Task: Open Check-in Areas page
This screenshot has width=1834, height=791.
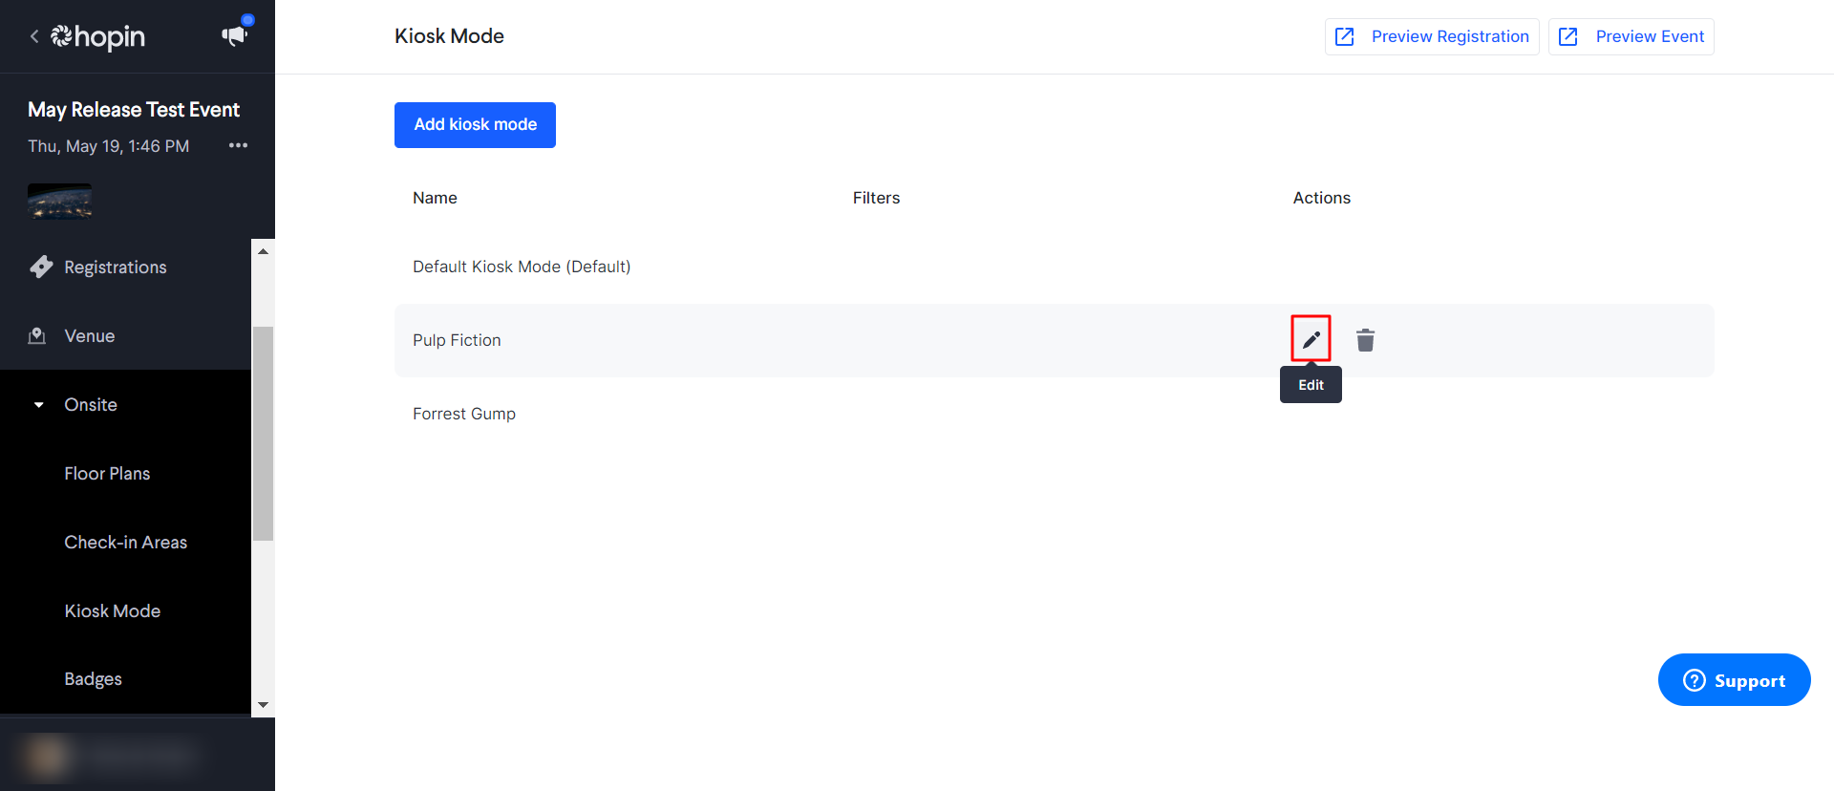Action: tap(125, 543)
